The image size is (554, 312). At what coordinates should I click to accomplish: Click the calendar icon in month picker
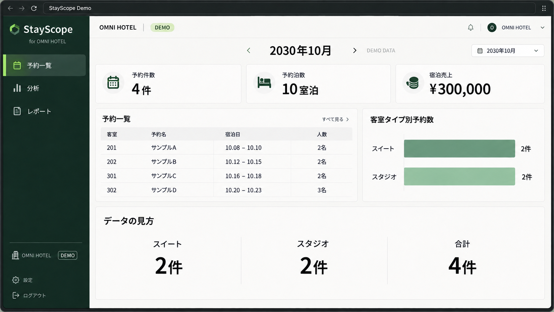click(480, 51)
